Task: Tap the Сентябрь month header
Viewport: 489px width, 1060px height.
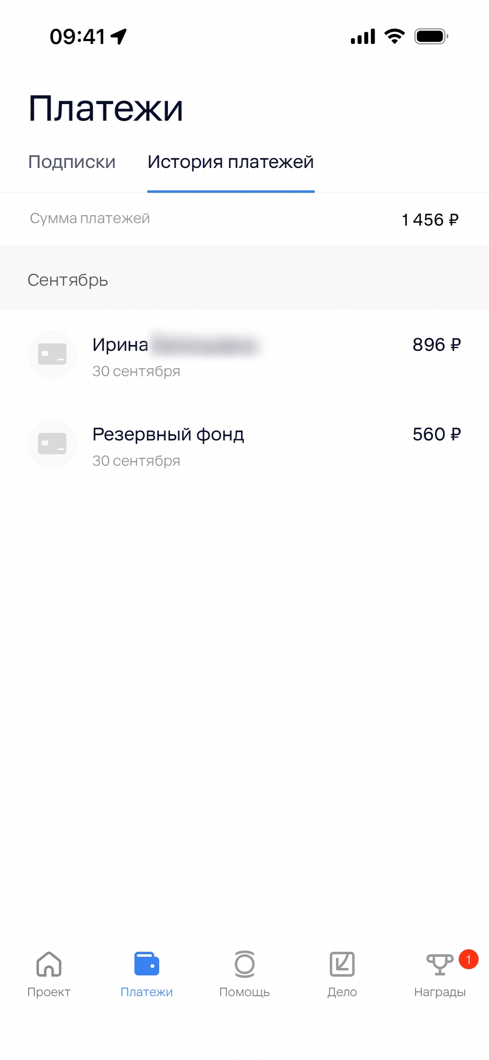Action: tap(68, 280)
